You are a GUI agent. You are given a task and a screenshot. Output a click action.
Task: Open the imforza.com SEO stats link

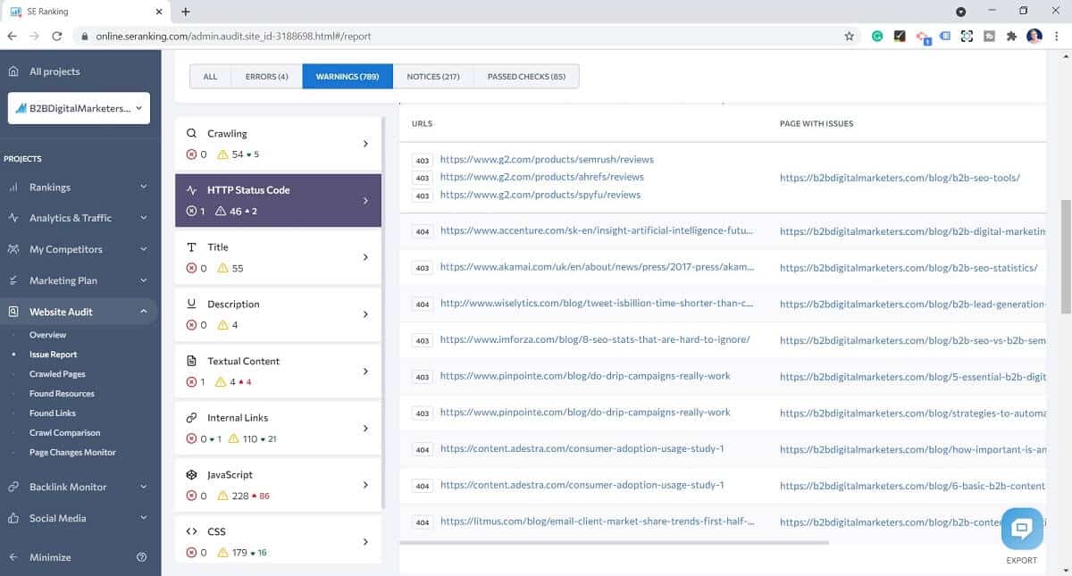595,339
